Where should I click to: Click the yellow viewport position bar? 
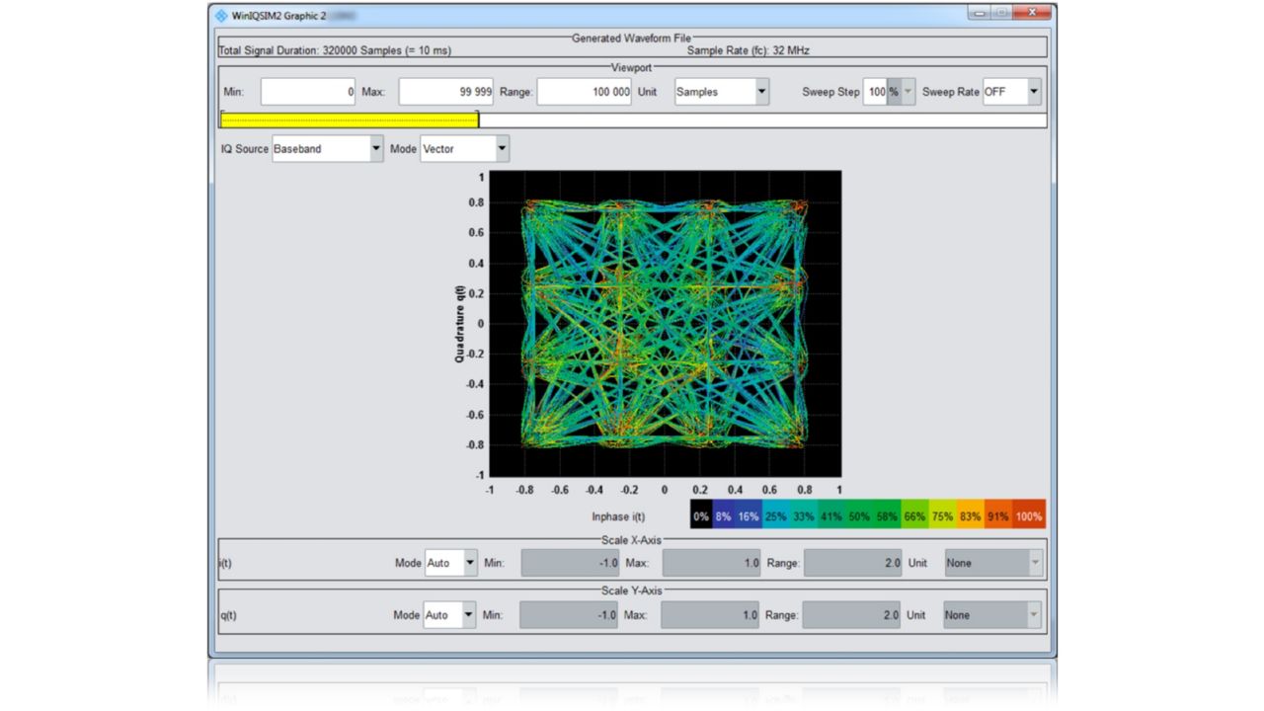(350, 120)
